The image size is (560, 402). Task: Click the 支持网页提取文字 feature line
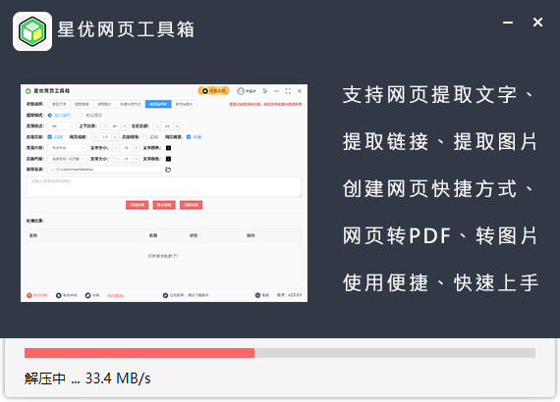pyautogui.click(x=439, y=95)
